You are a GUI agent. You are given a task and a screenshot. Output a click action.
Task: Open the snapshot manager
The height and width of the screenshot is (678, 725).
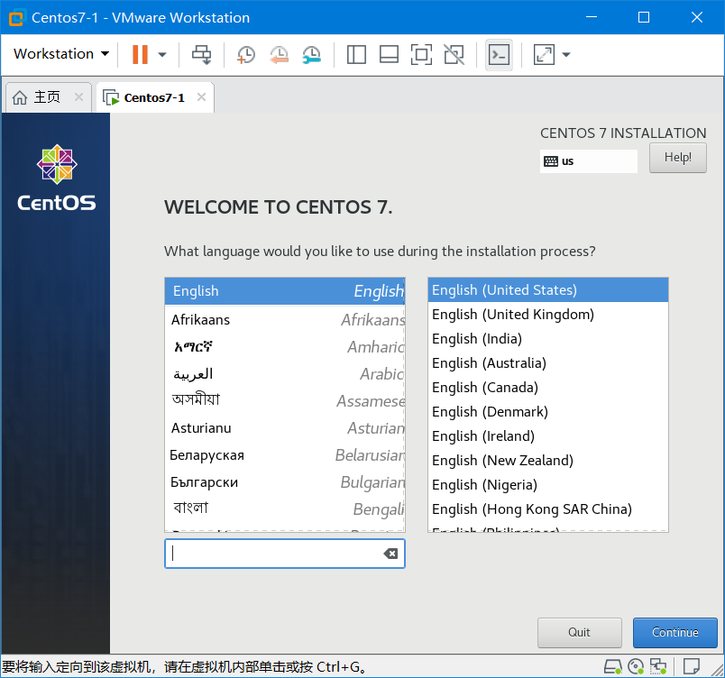tap(311, 54)
